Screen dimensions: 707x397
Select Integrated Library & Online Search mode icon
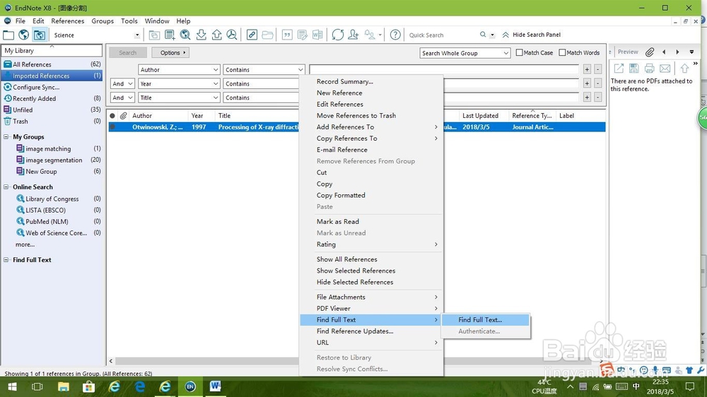40,35
